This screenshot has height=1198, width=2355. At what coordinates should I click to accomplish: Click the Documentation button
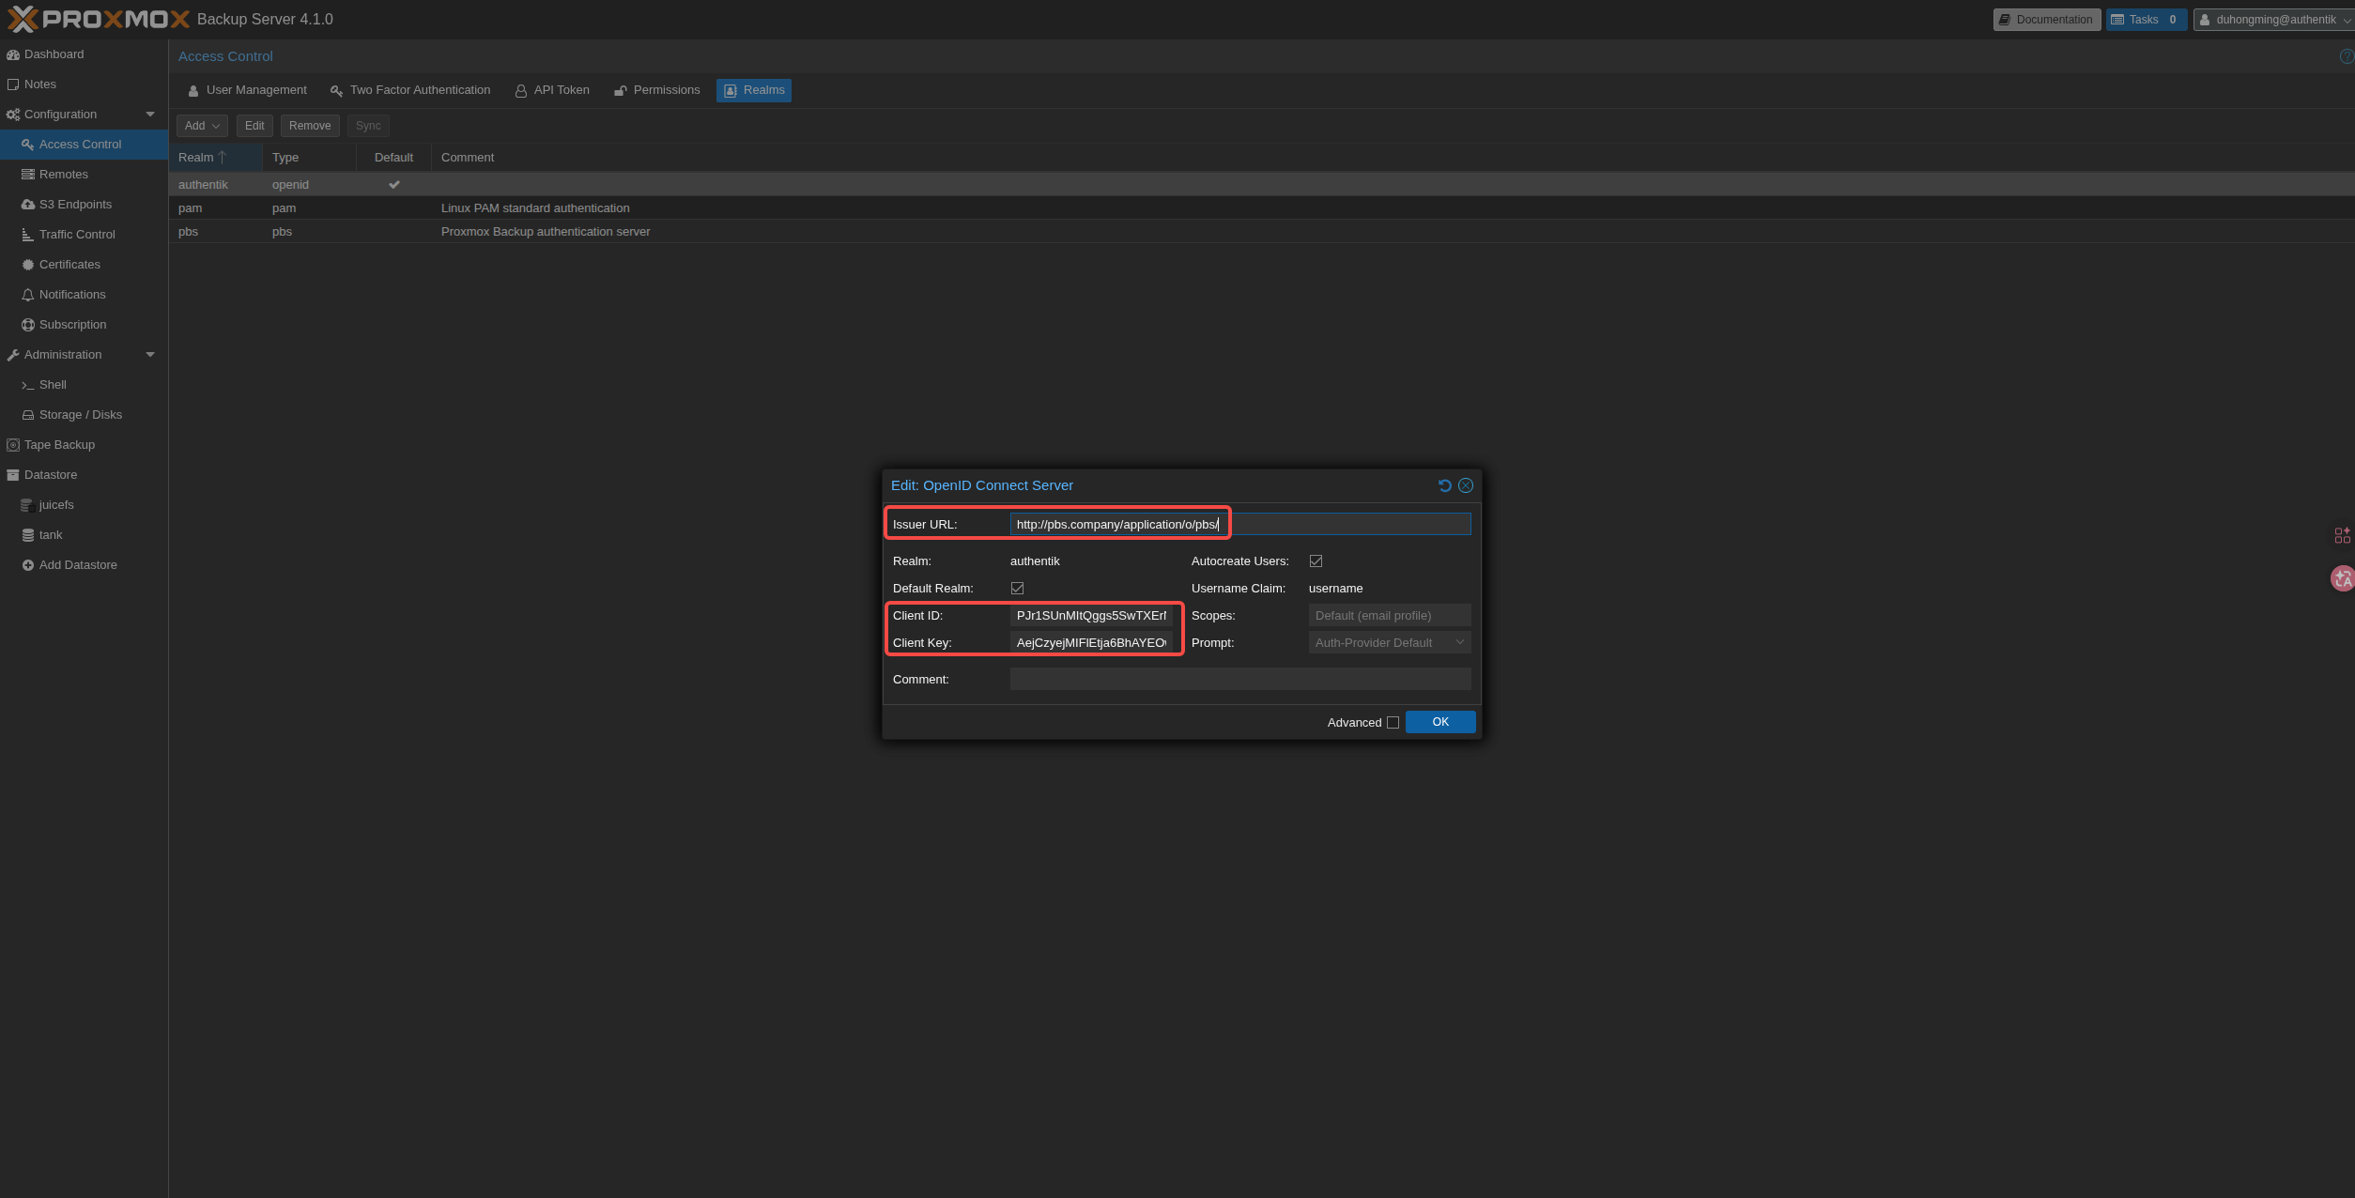(2046, 20)
